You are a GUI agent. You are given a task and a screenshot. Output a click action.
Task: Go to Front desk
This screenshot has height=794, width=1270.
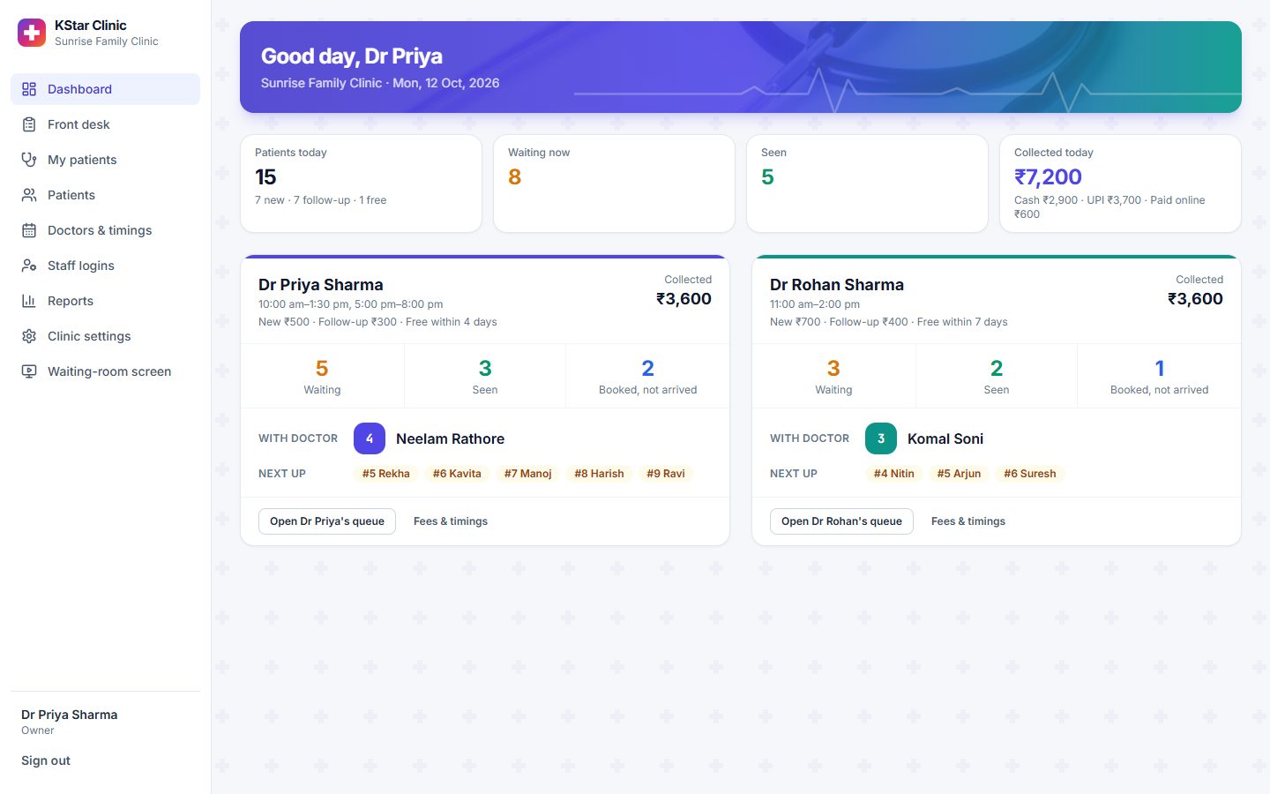coord(105,124)
